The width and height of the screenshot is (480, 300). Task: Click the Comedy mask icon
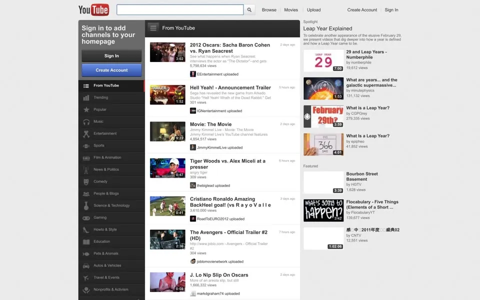pos(86,181)
